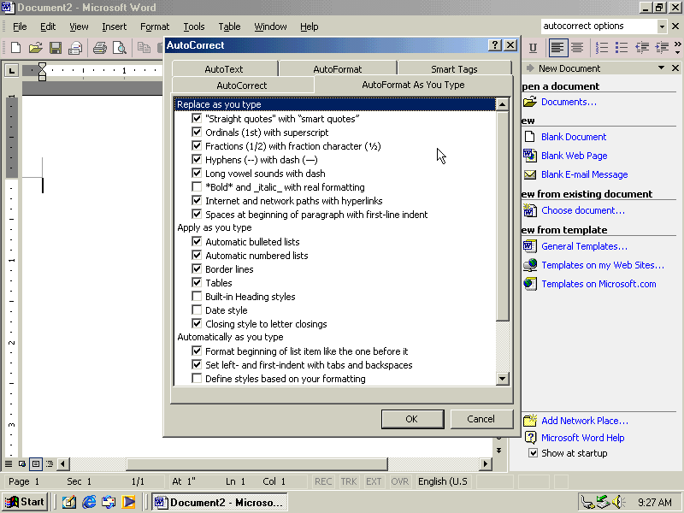Image resolution: width=684 pixels, height=513 pixels.
Task: Click the dialog list scroll down arrow
Action: (503, 379)
